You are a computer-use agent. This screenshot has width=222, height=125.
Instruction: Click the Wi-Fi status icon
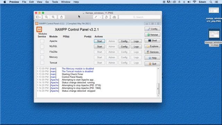195,2
